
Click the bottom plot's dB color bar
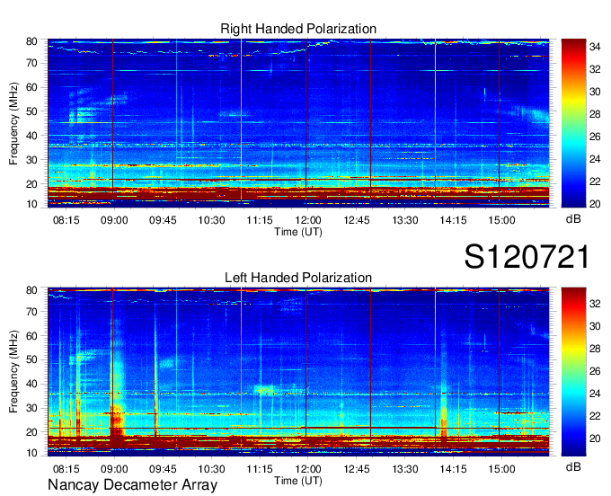coord(573,372)
